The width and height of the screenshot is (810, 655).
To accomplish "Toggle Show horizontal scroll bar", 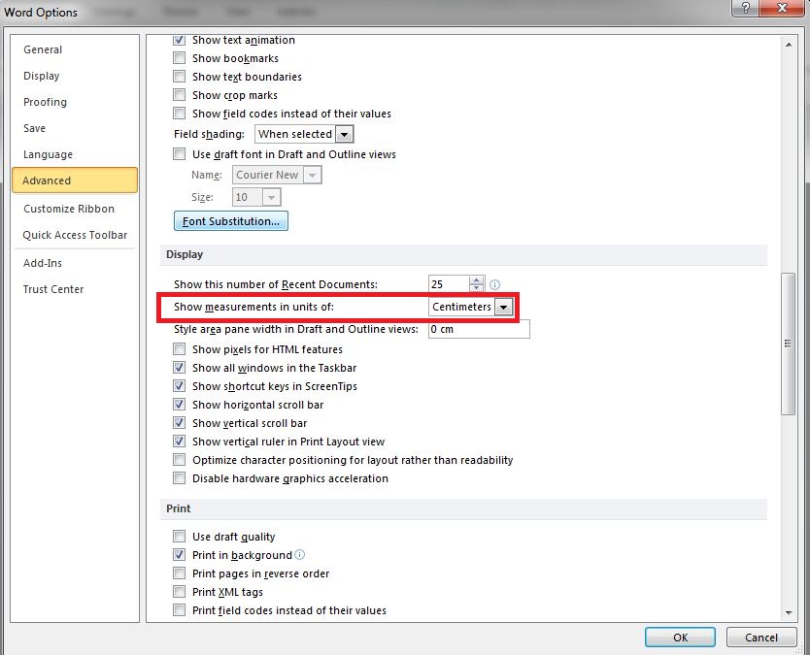I will pyautogui.click(x=180, y=405).
